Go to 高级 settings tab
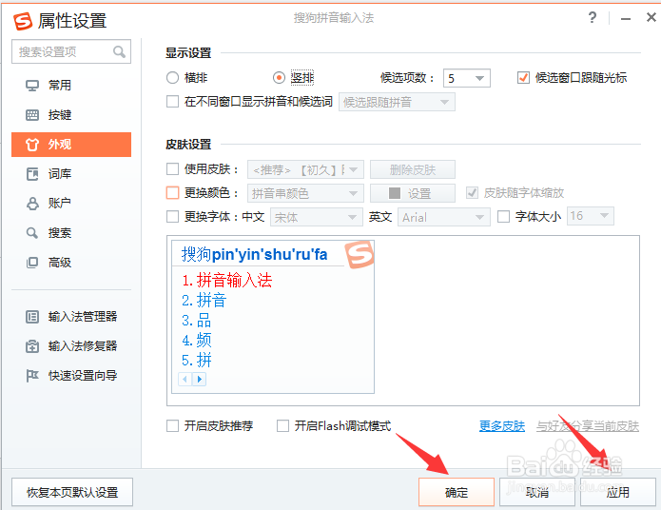The image size is (661, 510). click(71, 263)
